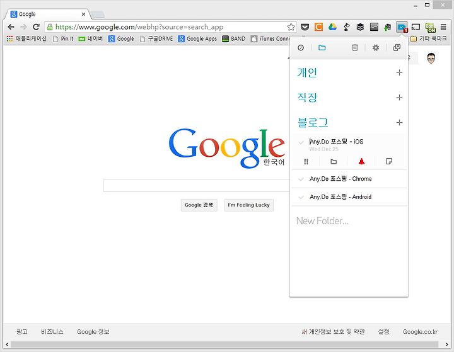Expand the 직장 folder heading

click(307, 98)
